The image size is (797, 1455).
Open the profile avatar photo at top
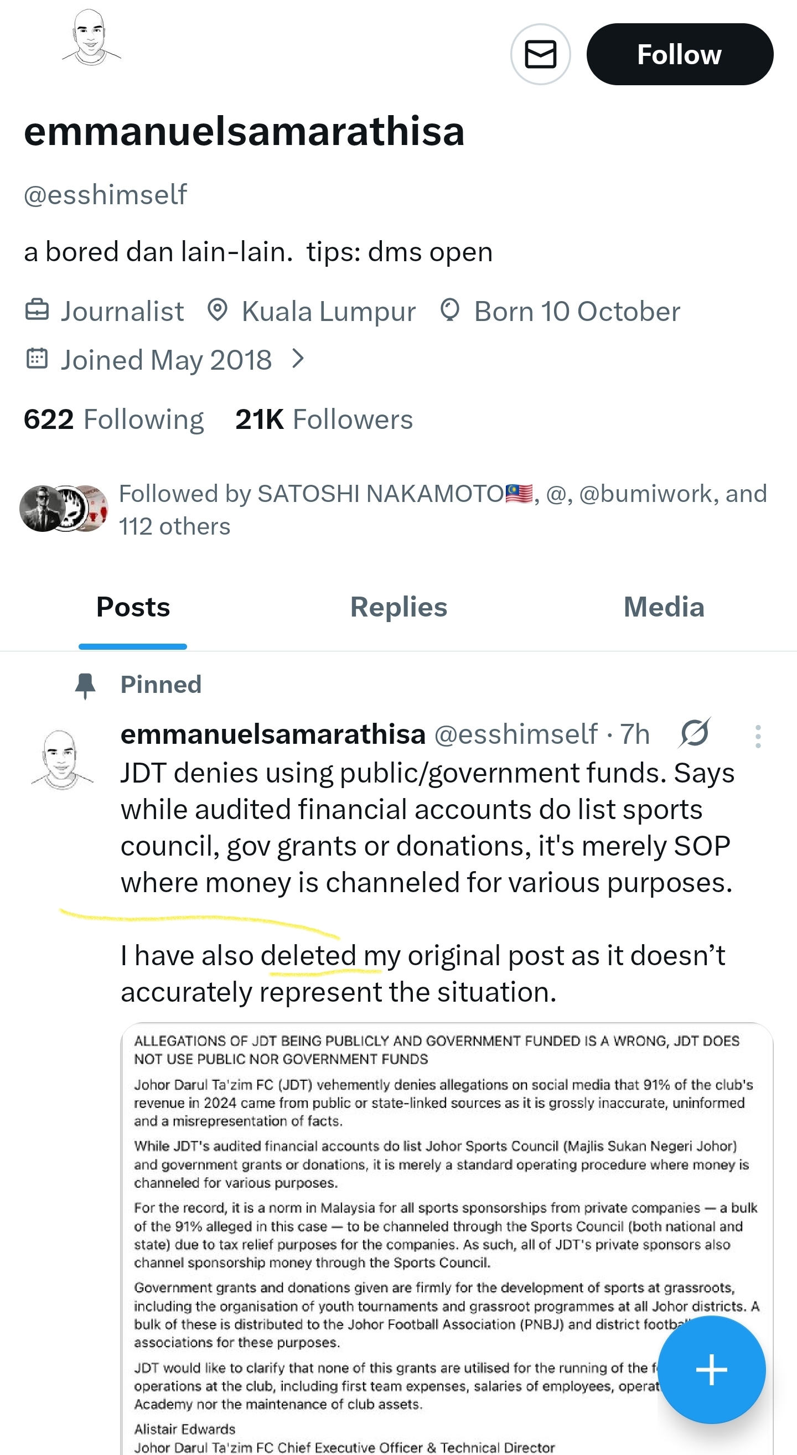click(x=90, y=37)
